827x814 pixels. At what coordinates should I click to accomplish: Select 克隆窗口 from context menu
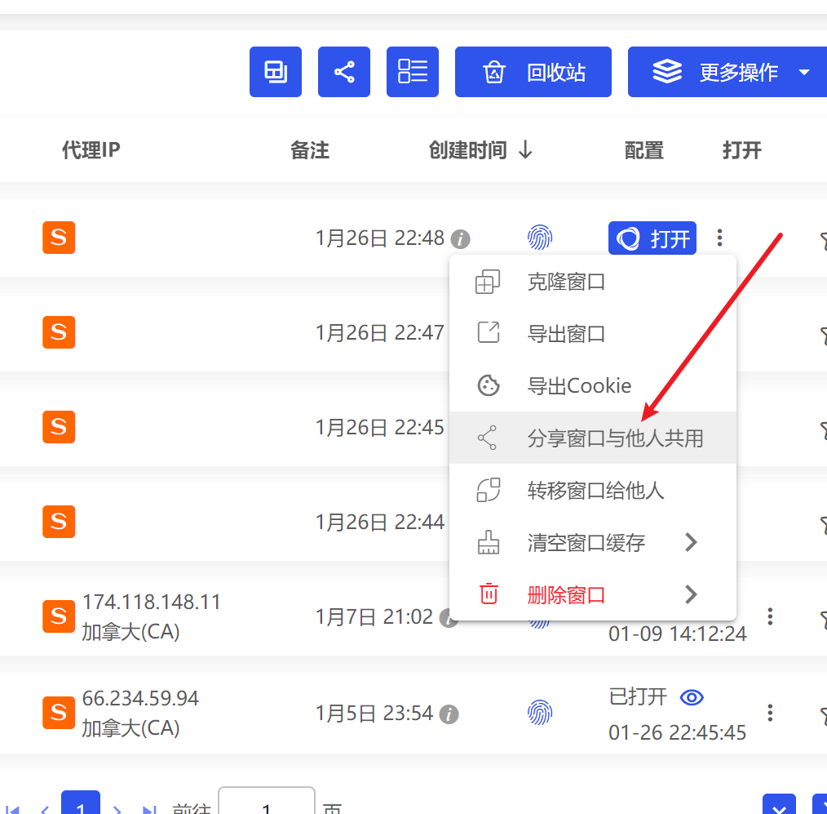click(x=566, y=282)
